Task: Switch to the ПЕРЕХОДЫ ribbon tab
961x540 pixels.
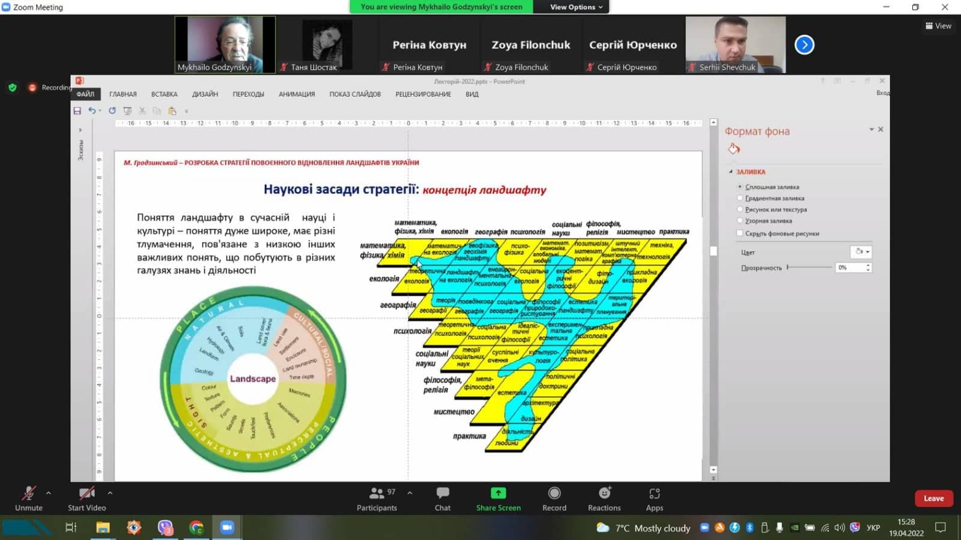Action: (x=248, y=94)
